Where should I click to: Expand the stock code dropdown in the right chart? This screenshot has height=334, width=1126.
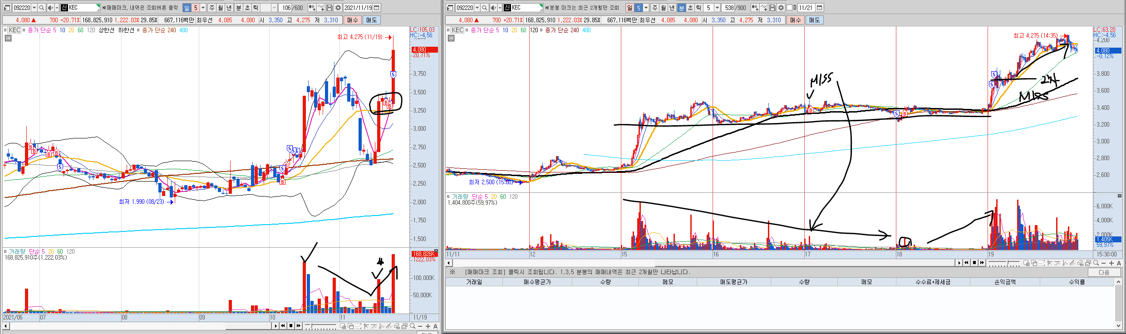coord(477,8)
